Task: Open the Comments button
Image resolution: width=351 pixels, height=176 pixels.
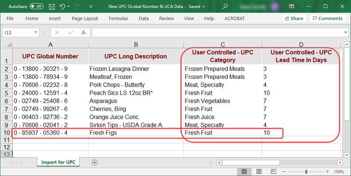Action: pyautogui.click(x=328, y=19)
